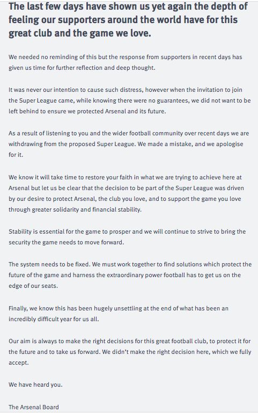The height and width of the screenshot is (413, 258).
Task: Click the sentence "The system needs to be fixed"
Action: tap(49, 264)
